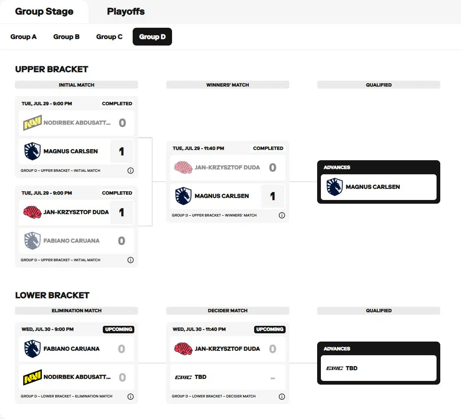
Task: Click NAVI logo in Elimination Match
Action: point(32,377)
